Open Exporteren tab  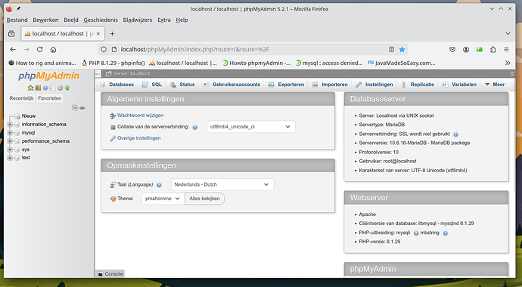coord(286,85)
